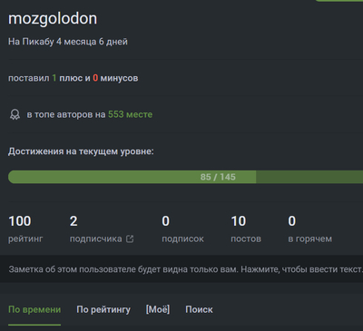
Task: Switch to the По времени tab
Action: click(x=34, y=309)
